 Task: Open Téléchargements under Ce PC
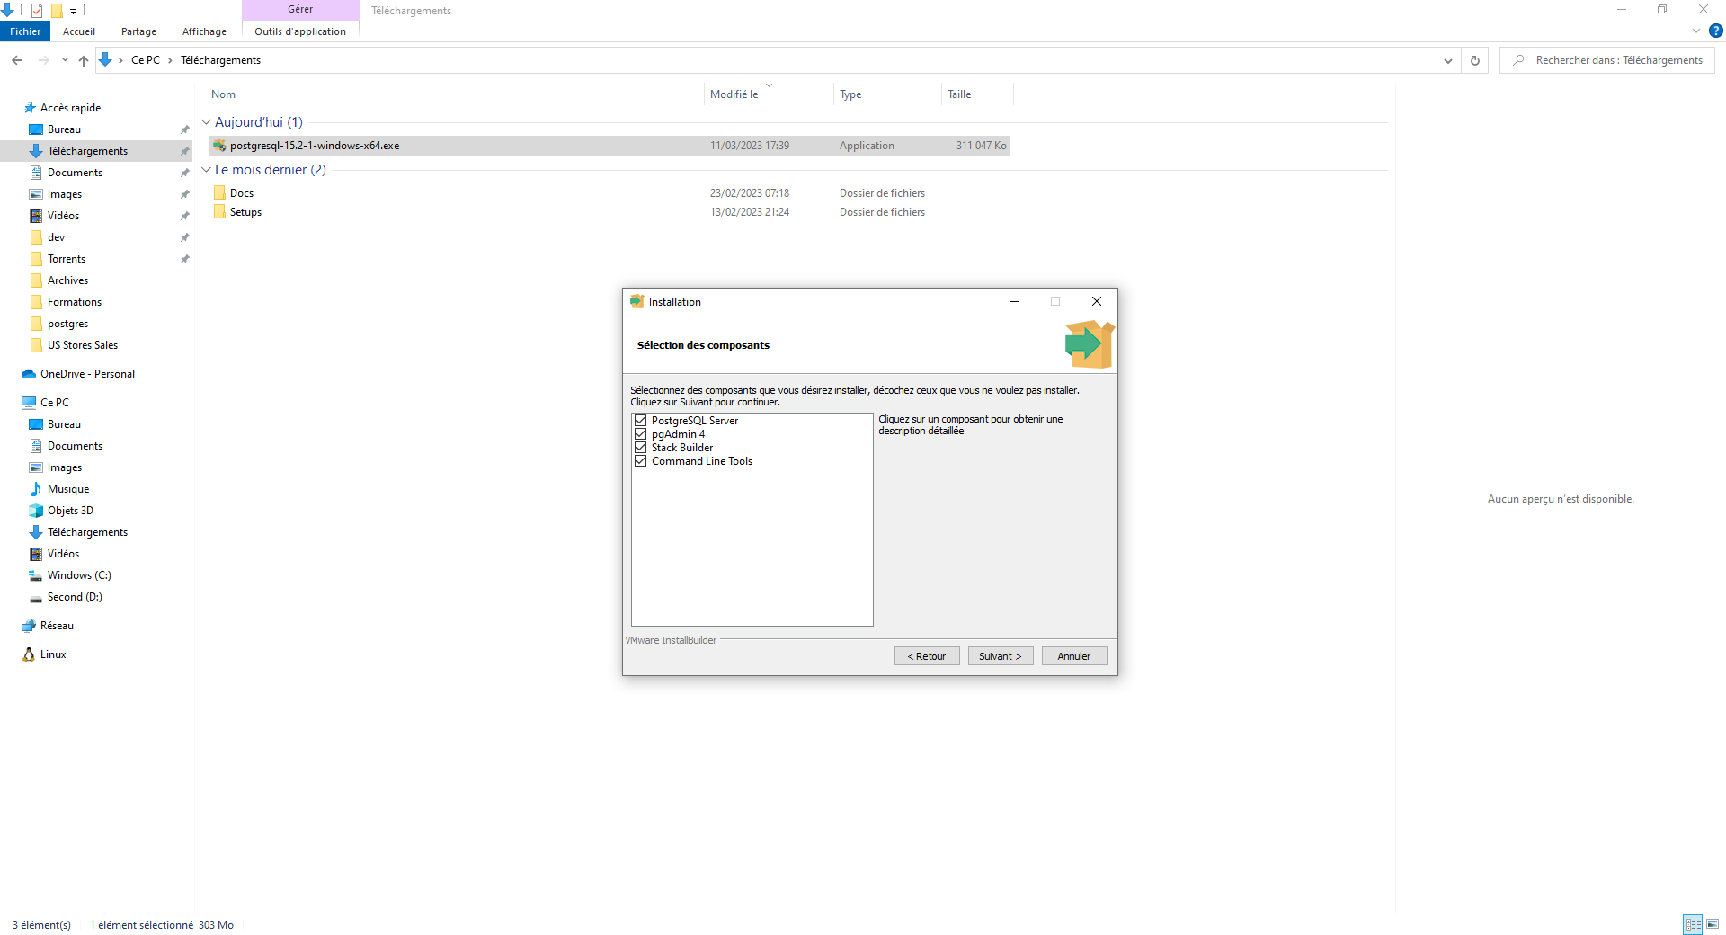point(87,532)
